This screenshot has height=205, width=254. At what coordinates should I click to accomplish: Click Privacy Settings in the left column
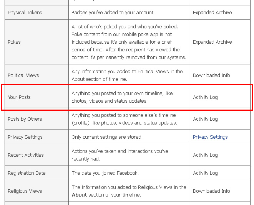25,137
